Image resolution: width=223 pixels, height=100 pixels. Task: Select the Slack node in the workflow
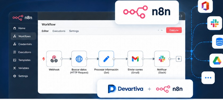point(162,59)
